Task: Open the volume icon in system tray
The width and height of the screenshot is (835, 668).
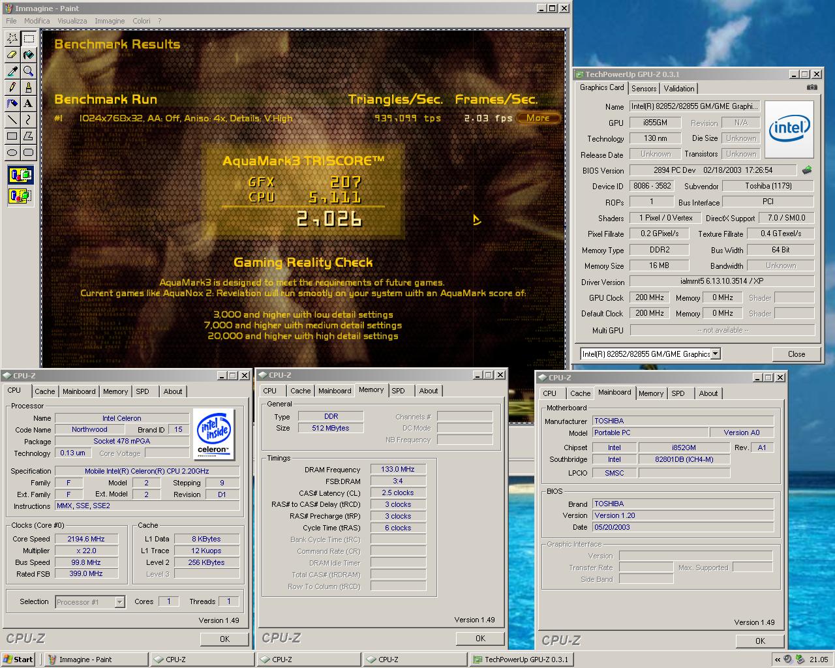Action: tap(788, 660)
